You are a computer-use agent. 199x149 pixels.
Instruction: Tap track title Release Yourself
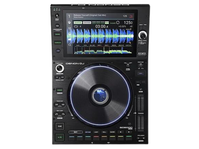click(90, 15)
